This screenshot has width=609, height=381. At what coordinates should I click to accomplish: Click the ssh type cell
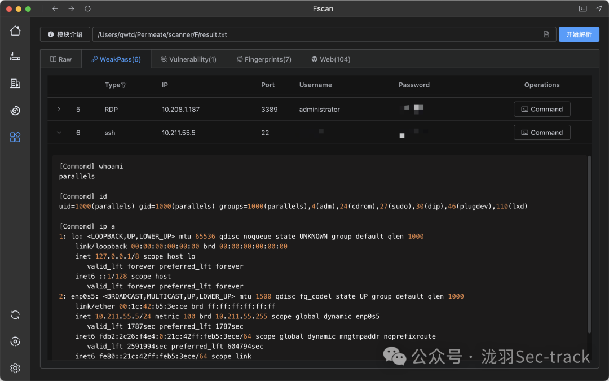[x=110, y=133]
